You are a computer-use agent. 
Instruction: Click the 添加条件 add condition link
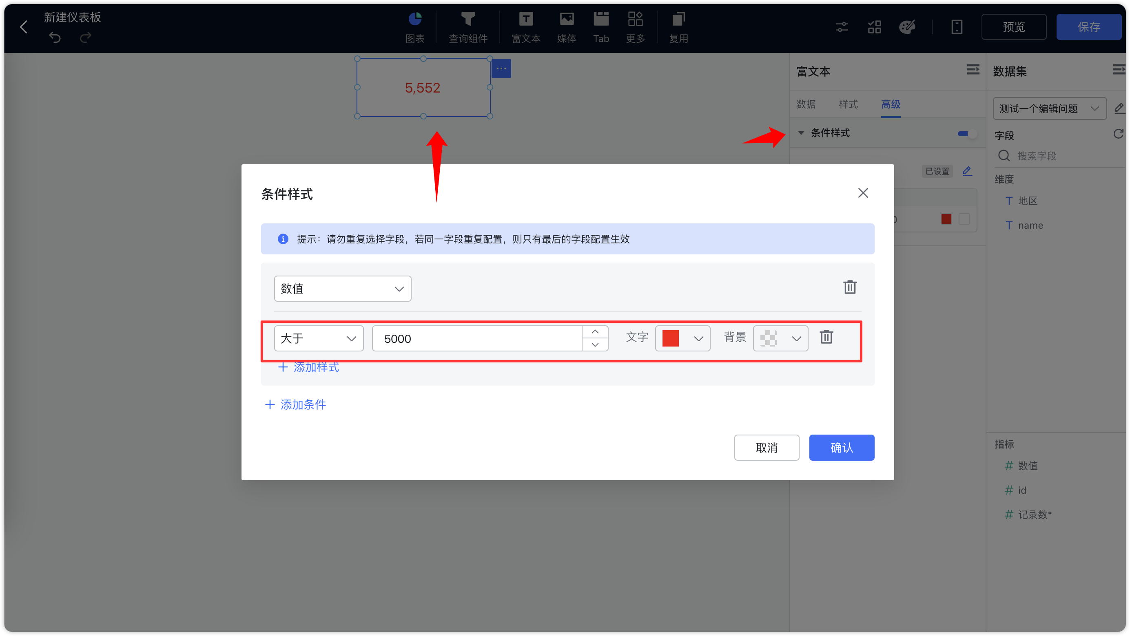(295, 404)
